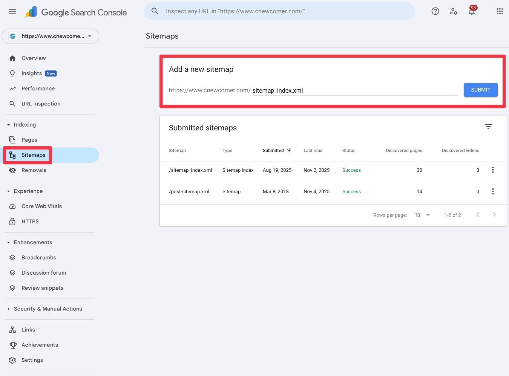Click the HTTPS padlock icon

click(12, 221)
